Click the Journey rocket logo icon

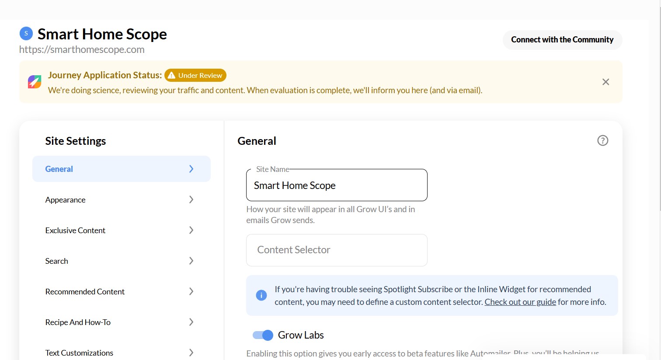coord(35,82)
